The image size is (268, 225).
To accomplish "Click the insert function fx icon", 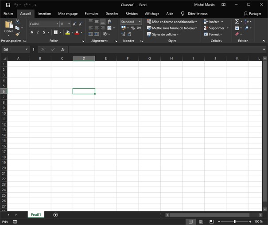I will click(x=63, y=50).
